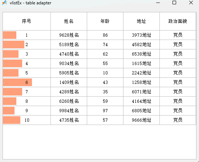
Task: Minimize the vlistEx window
Action: tap(158, 3)
